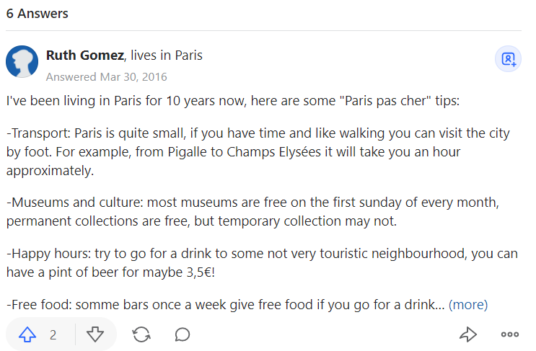This screenshot has width=536, height=351.
Task: Click the '-Transport' tip paragraph
Action: coord(258,152)
